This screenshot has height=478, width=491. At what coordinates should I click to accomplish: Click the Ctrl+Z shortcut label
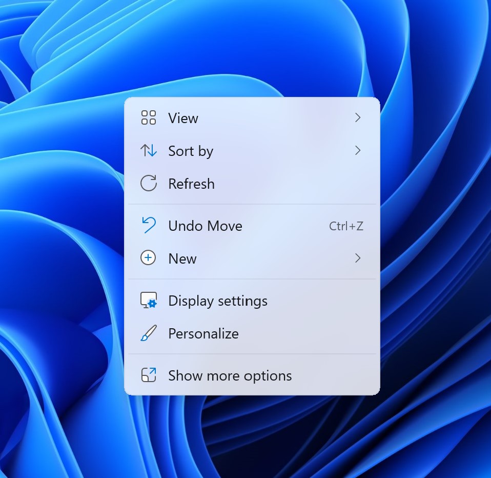click(346, 226)
